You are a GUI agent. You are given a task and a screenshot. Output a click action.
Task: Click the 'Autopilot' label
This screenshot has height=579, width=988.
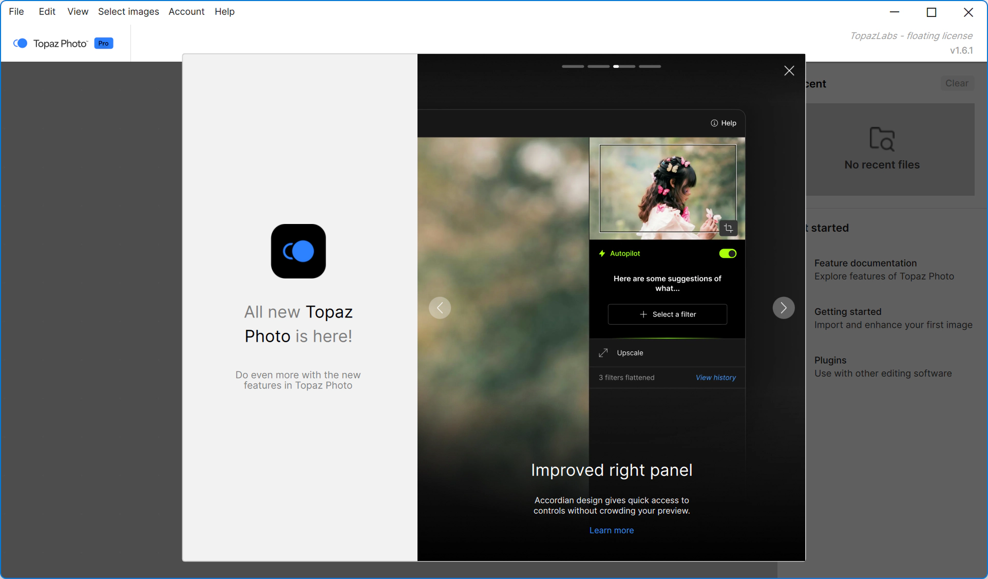pos(625,253)
